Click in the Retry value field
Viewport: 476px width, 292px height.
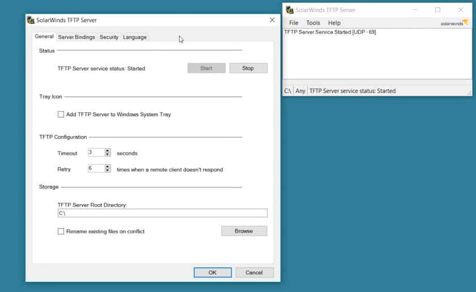[x=96, y=168]
